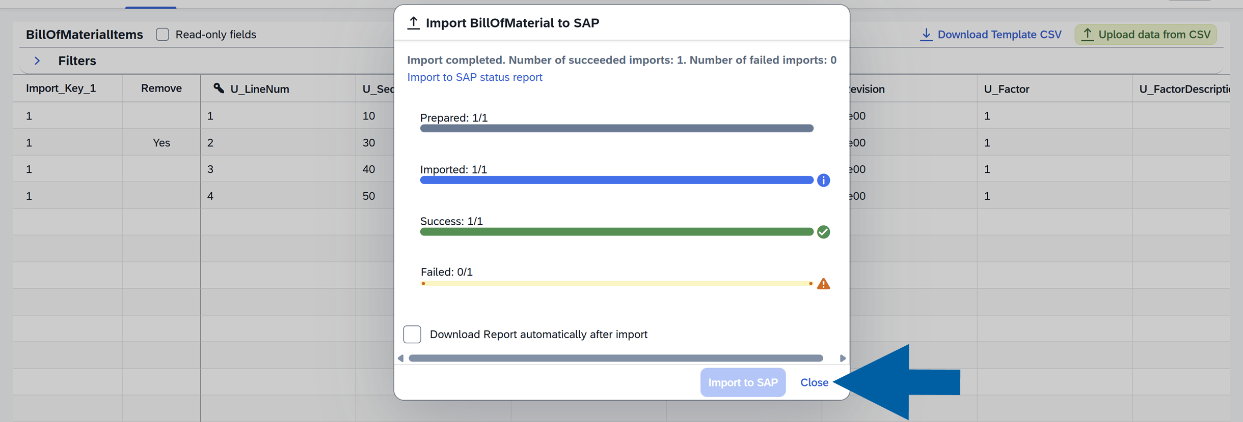Click the scrollbar left arrow in dialog
The width and height of the screenshot is (1243, 422).
click(x=401, y=358)
